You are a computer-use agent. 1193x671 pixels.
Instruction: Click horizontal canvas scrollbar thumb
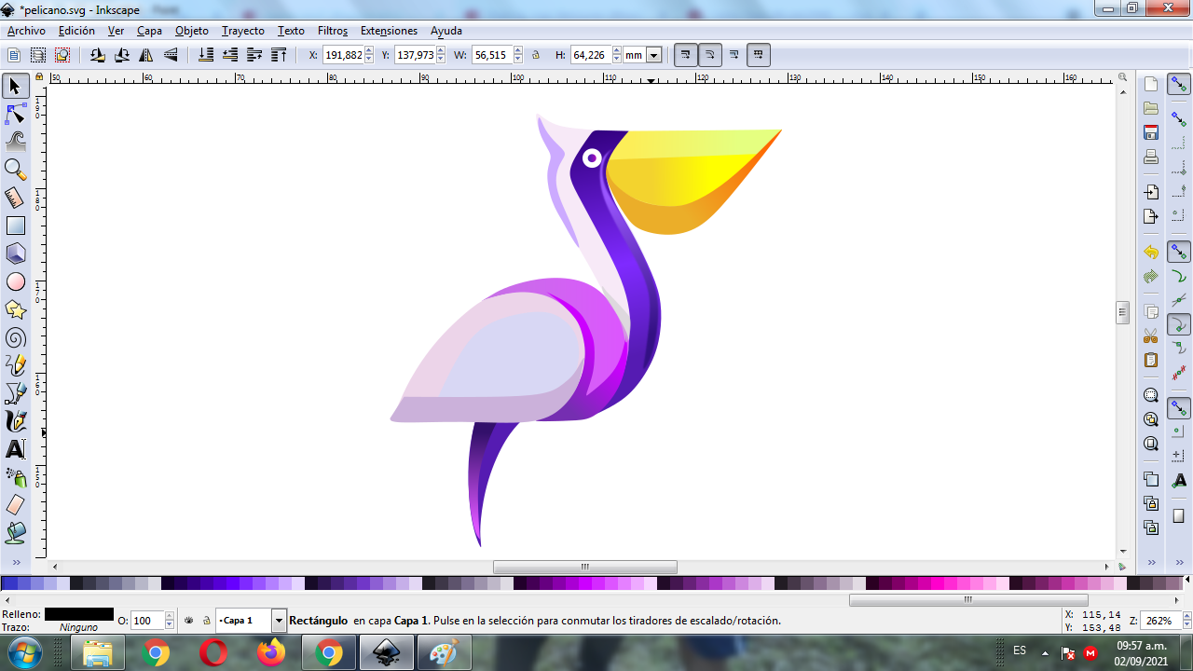point(585,567)
